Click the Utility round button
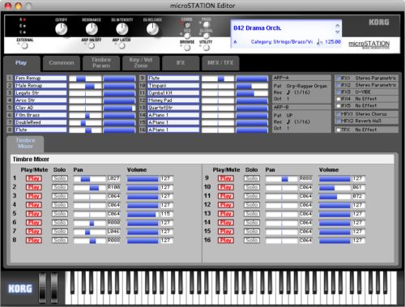Viewport: 405px width, 307px height. pyautogui.click(x=207, y=48)
